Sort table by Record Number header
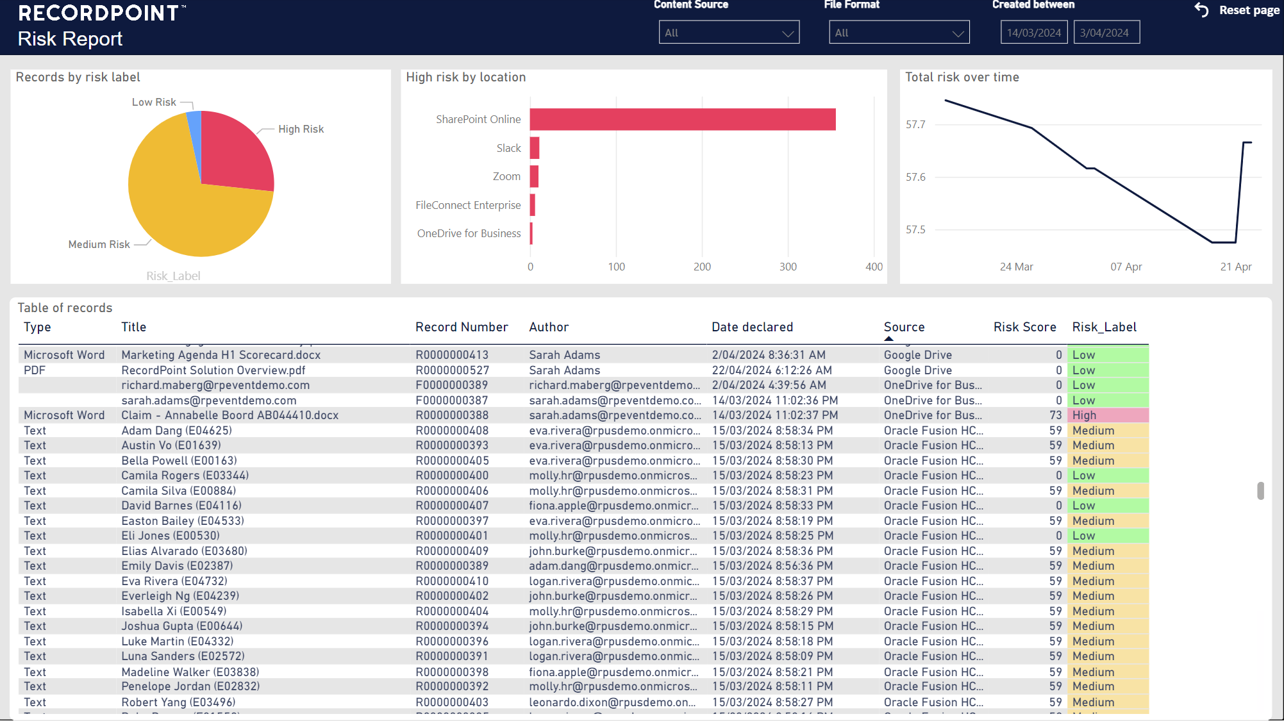The width and height of the screenshot is (1284, 721). point(462,327)
